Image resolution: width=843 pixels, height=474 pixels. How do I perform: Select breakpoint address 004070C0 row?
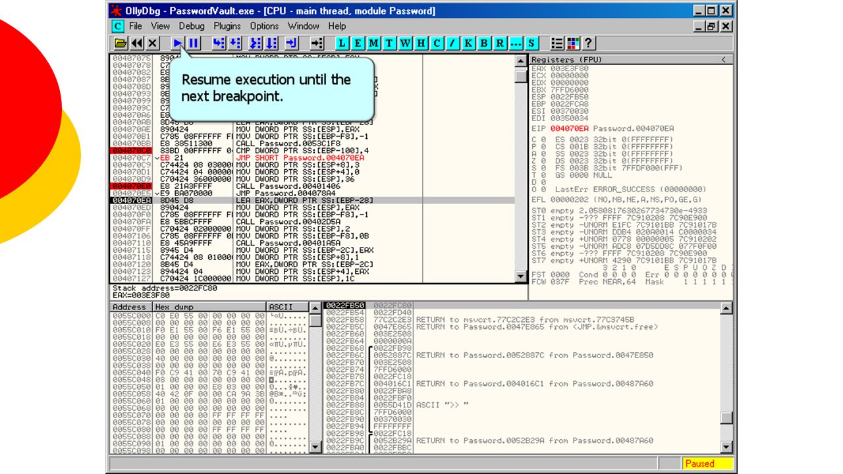click(x=312, y=151)
